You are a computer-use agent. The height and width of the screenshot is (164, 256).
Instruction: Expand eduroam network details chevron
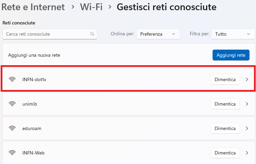tap(247, 129)
